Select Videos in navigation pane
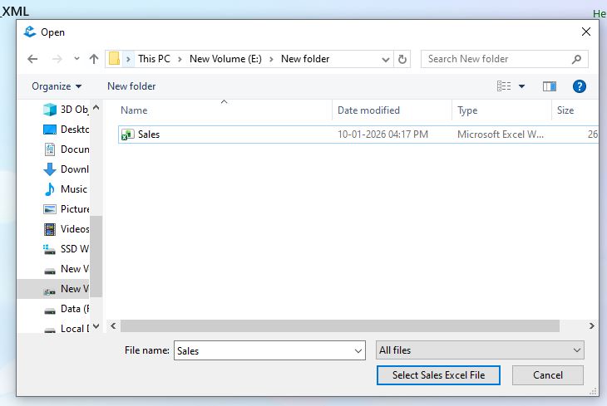Image resolution: width=607 pixels, height=406 pixels. 67,229
